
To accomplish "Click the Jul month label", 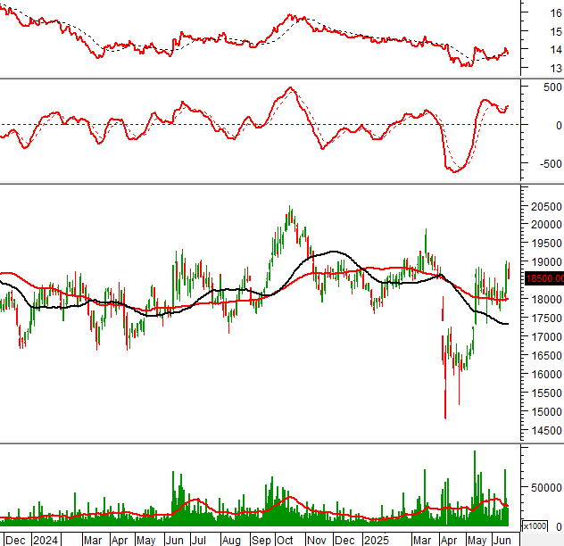I will click(x=198, y=541).
